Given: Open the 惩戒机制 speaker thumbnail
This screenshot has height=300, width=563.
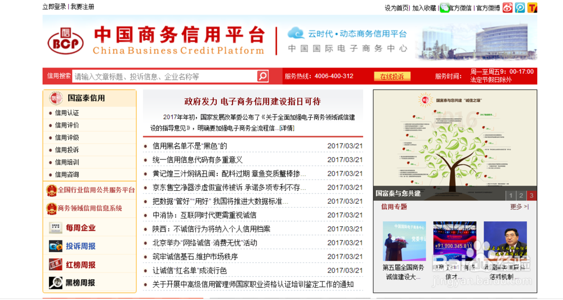Looking at the screenshot, I should click(505, 241).
